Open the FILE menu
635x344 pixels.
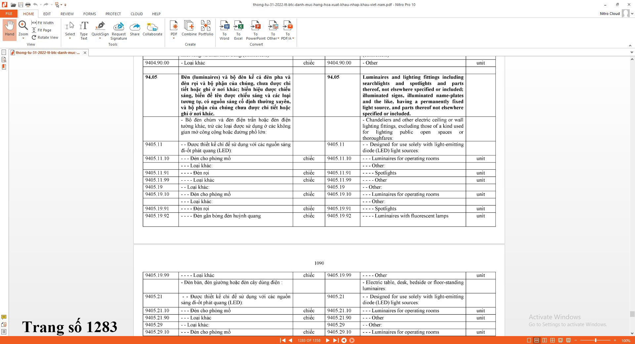[x=9, y=14]
